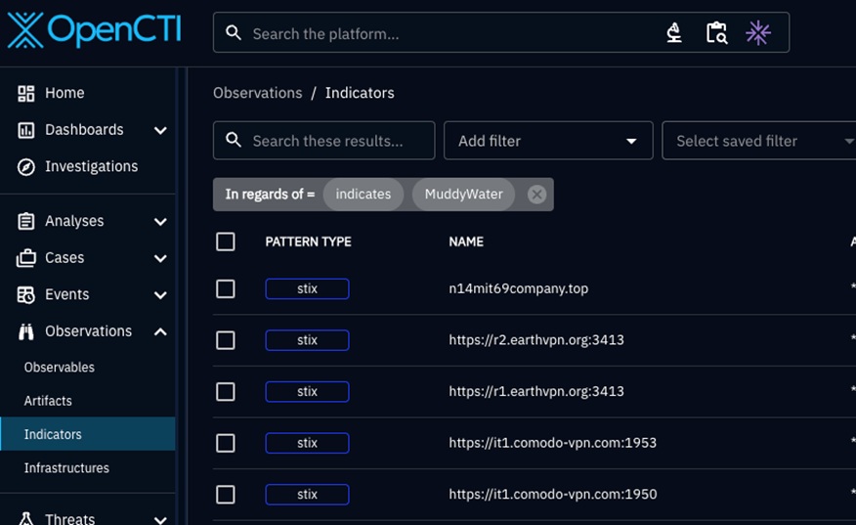This screenshot has width=856, height=525.
Task: Click the indicates filter chip
Action: point(364,194)
